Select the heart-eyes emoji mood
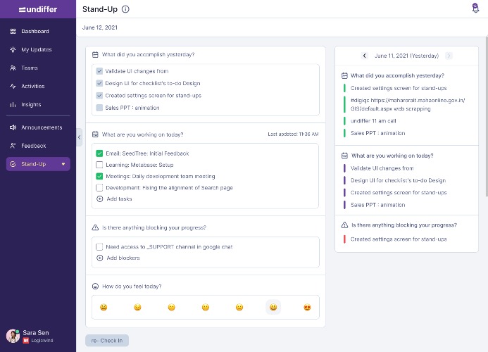488x352 pixels. (x=307, y=308)
